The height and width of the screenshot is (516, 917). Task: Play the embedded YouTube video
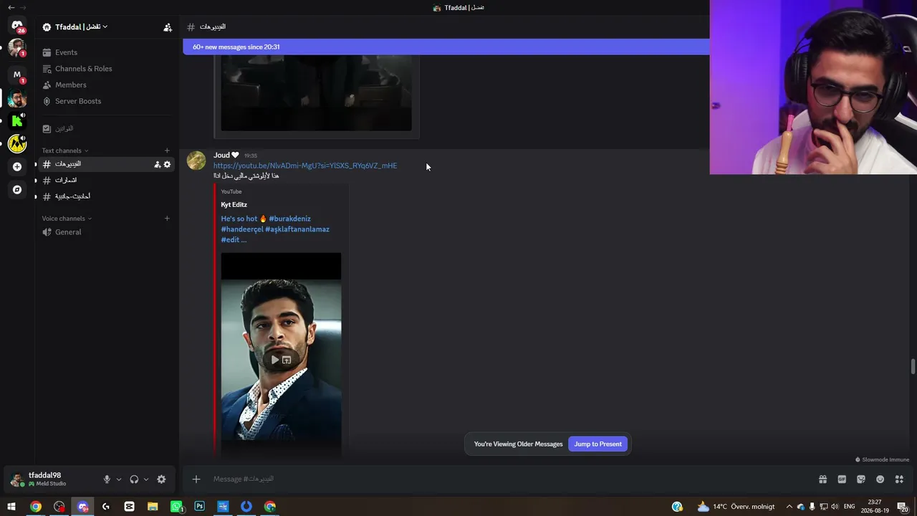pos(275,360)
